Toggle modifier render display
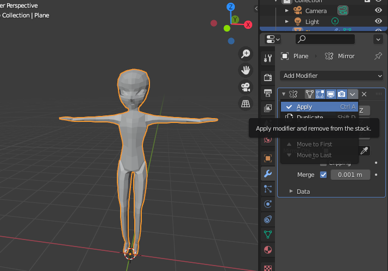This screenshot has width=388, height=271. 342,94
